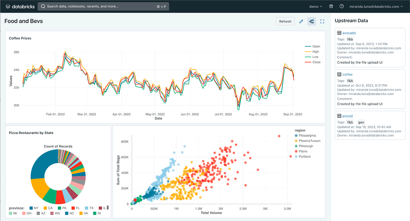Open the demo workspace dropdown
410x221 pixels.
315,6
